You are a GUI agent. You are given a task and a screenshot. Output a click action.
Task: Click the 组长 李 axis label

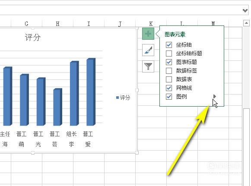coord(71,139)
